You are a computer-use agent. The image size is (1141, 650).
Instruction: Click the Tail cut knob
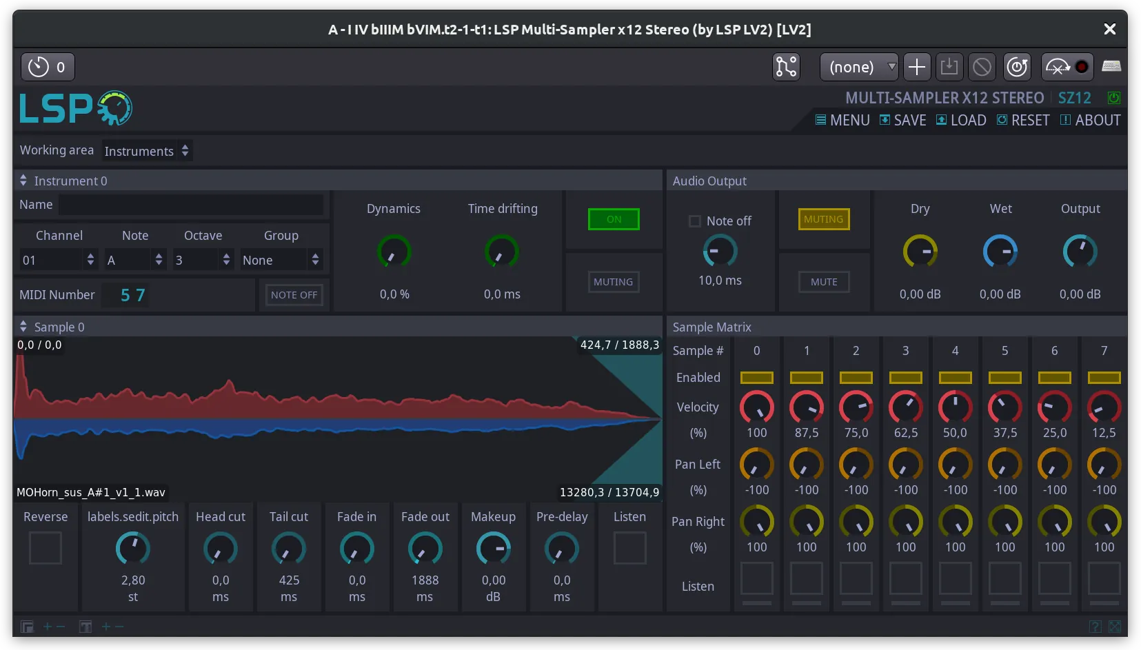[x=289, y=549]
